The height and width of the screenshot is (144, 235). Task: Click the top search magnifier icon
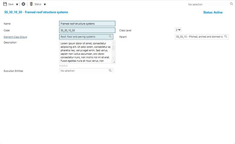click(x=231, y=4)
